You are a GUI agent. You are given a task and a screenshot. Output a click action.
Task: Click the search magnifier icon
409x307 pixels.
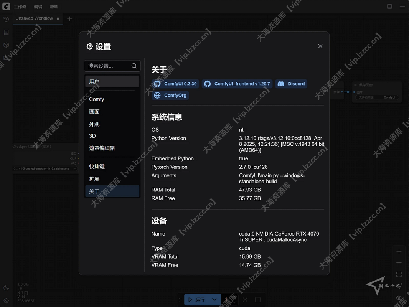[x=134, y=66]
